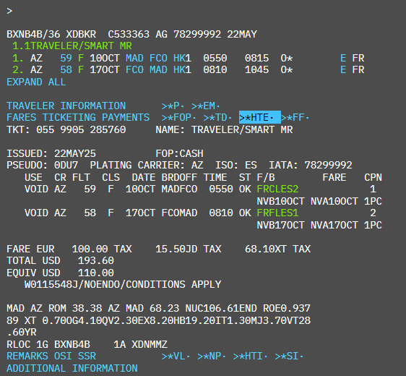Select the highlighted >*HTE· command
The width and height of the screenshot is (406, 376).
(259, 117)
